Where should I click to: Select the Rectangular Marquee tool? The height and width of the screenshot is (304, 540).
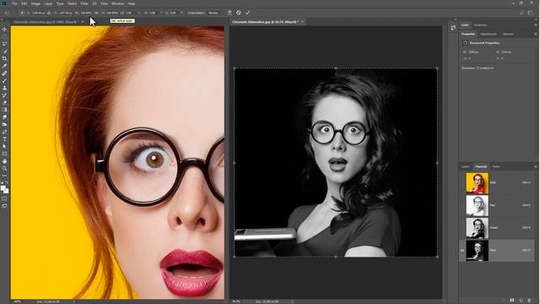[4, 37]
